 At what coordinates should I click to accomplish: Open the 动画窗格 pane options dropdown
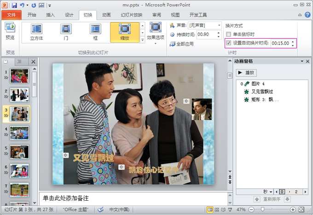tap(302, 61)
